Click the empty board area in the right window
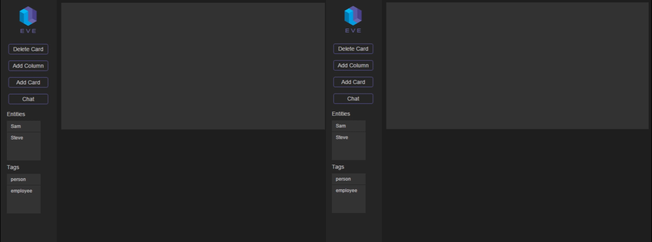652x242 pixels. (x=517, y=66)
